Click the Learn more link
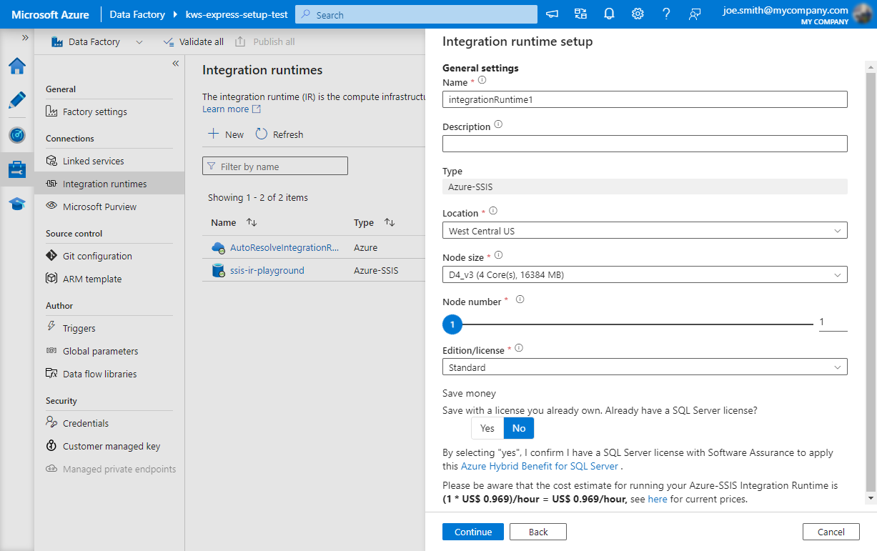Viewport: 877px width, 551px height. coord(232,109)
